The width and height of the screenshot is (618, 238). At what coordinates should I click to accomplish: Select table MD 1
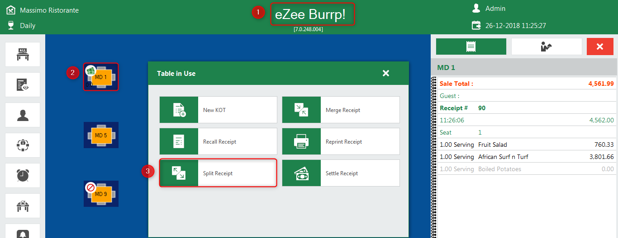tap(101, 77)
